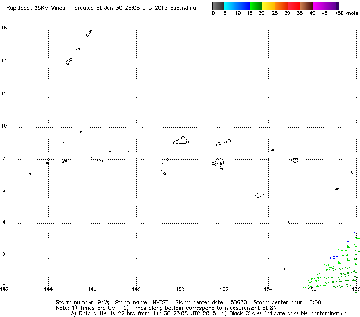This screenshot has width=360, height=317.
Task: Click the large island outline near 9N 150E
Action: [181, 140]
